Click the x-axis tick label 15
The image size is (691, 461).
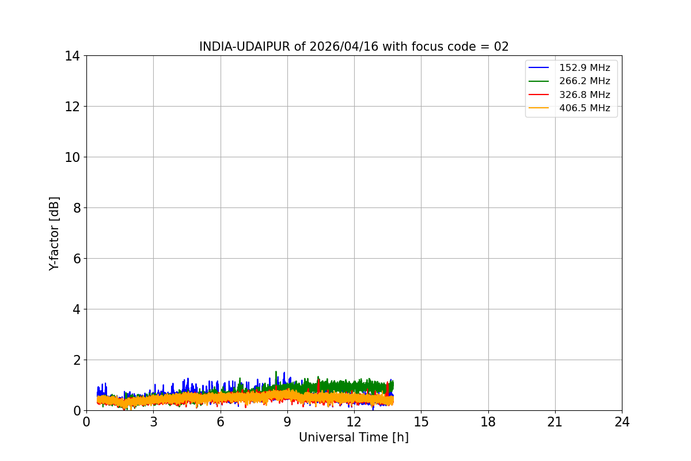[x=421, y=422]
